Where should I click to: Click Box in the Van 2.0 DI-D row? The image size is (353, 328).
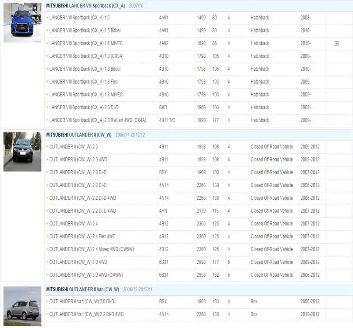coord(254,302)
